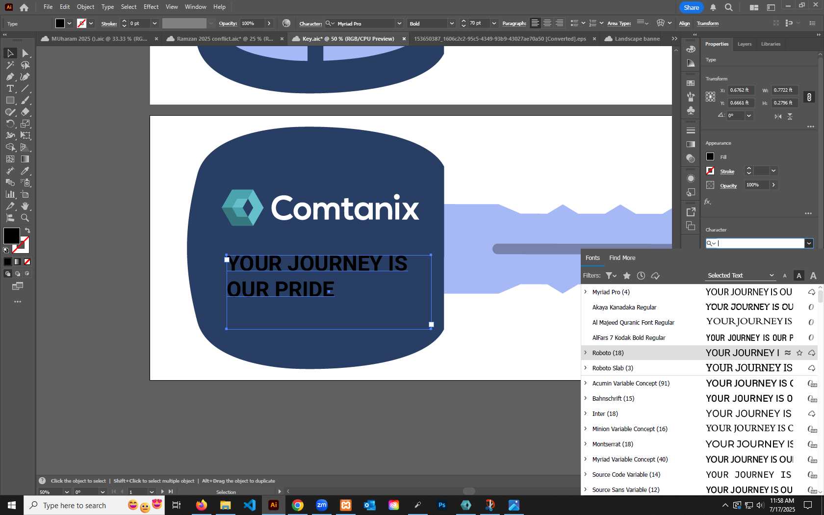Open search magnifier in top bar
Viewport: 824px width, 515px height.
coord(729,7)
